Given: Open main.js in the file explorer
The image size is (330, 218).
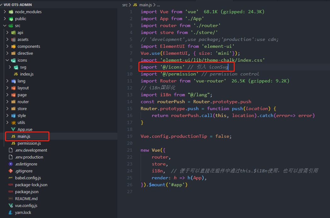Looking at the screenshot, I should (24, 137).
